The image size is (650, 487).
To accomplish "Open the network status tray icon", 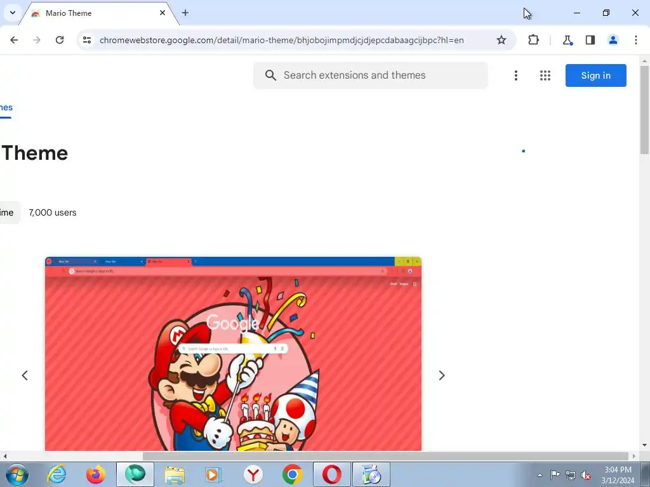I will (x=571, y=475).
